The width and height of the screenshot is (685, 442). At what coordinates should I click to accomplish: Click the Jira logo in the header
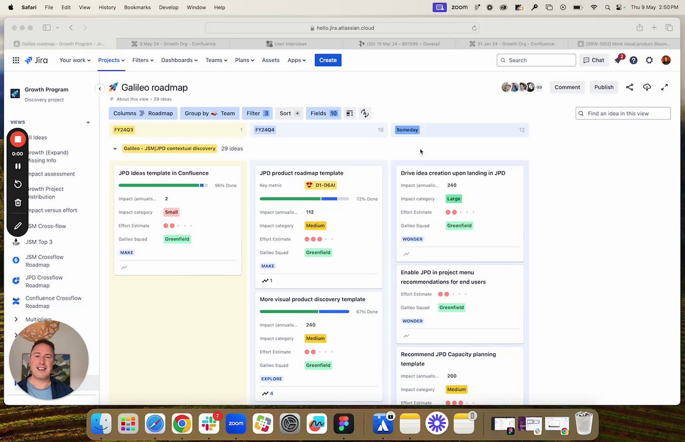click(x=36, y=60)
